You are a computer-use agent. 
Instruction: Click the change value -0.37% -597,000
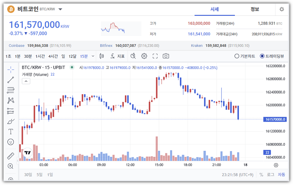click(28, 34)
